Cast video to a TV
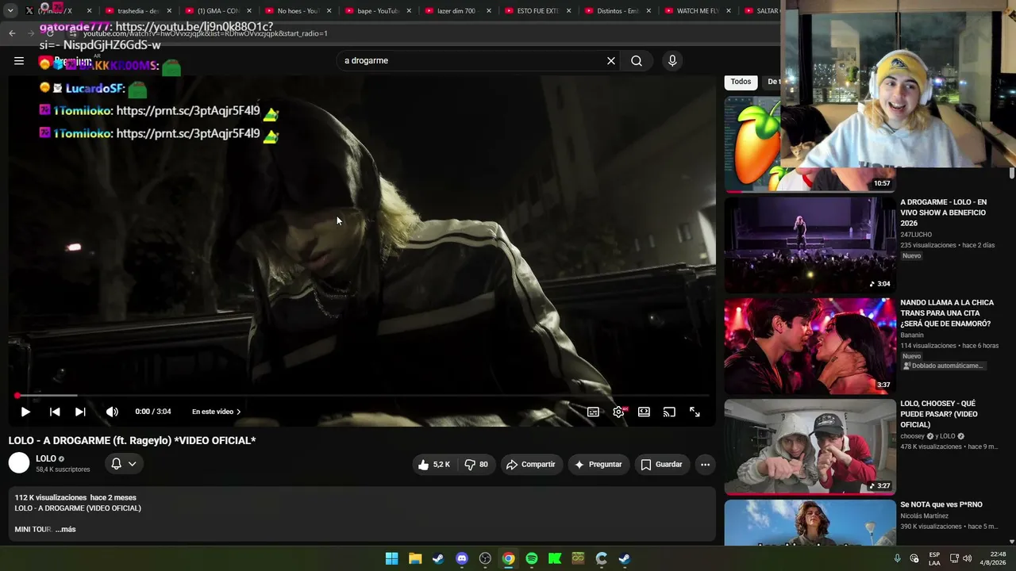 pos(669,412)
